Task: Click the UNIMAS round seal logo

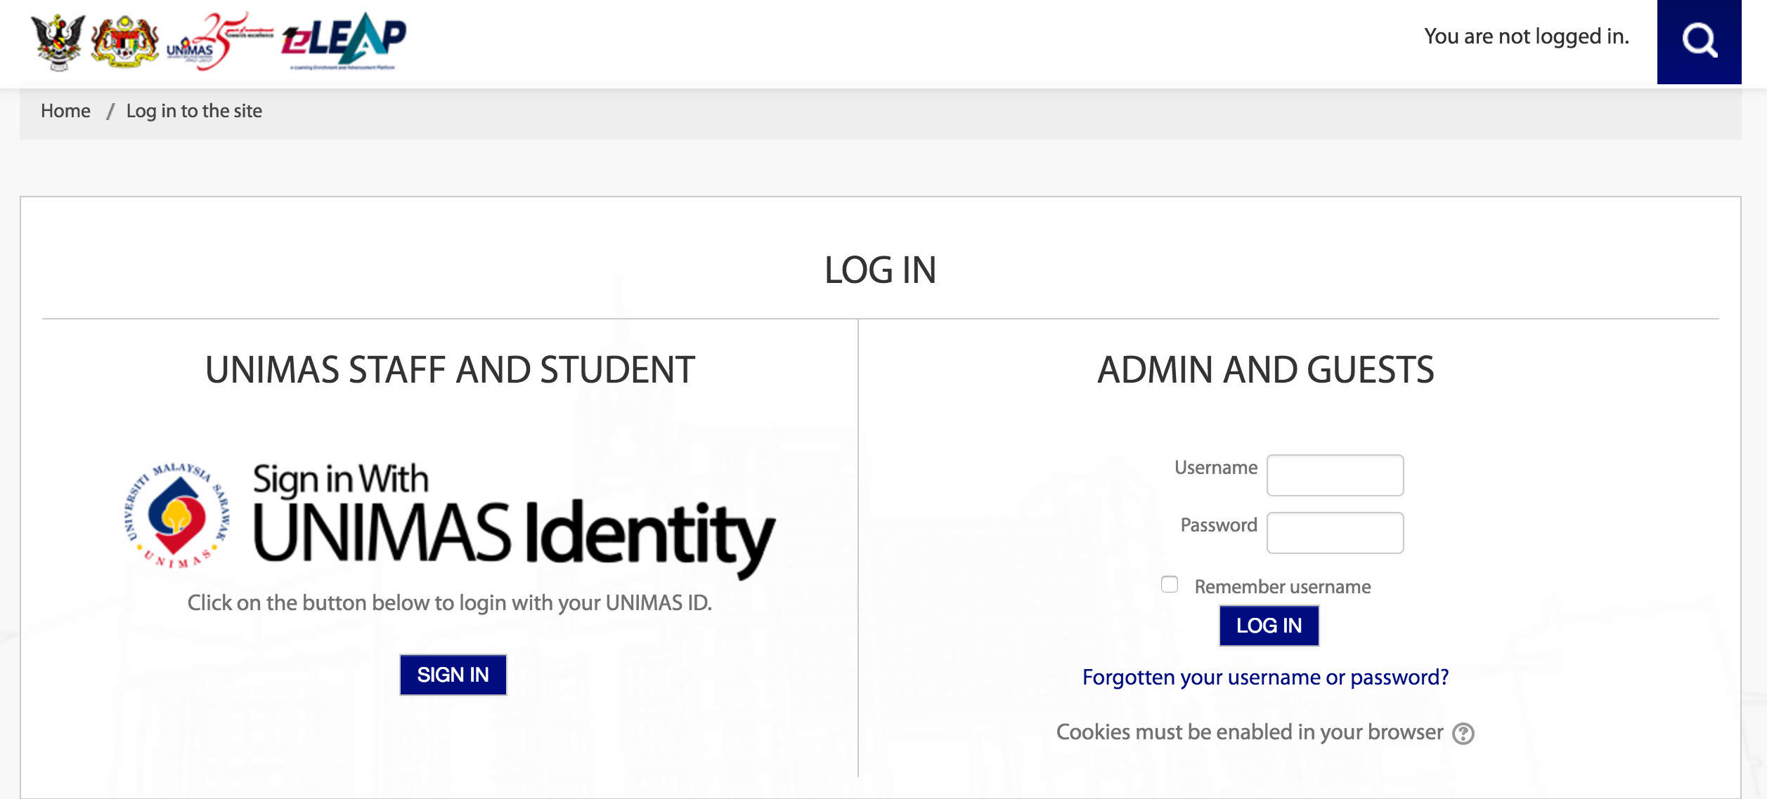Action: [176, 515]
